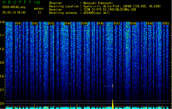This screenshot has width=172, height=109.
Task: Click the antenna A504HB(yagi 4el) text
Action: click(x=97, y=13)
